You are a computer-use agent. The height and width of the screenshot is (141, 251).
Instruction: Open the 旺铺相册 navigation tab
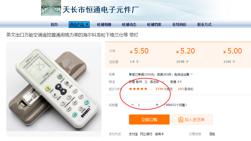coord(104,24)
